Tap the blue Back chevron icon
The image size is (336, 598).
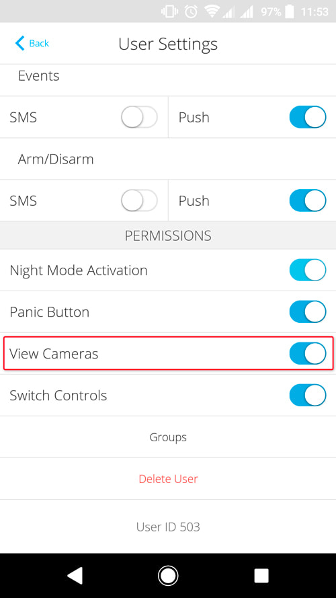click(19, 43)
